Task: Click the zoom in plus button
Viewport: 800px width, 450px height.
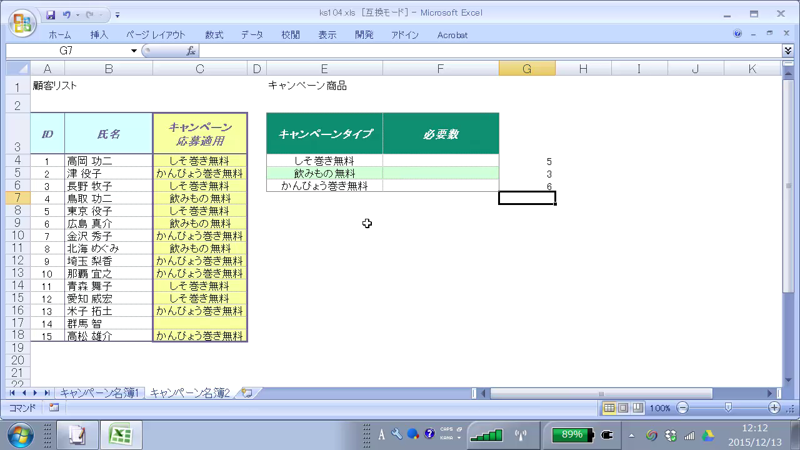Action: 774,408
